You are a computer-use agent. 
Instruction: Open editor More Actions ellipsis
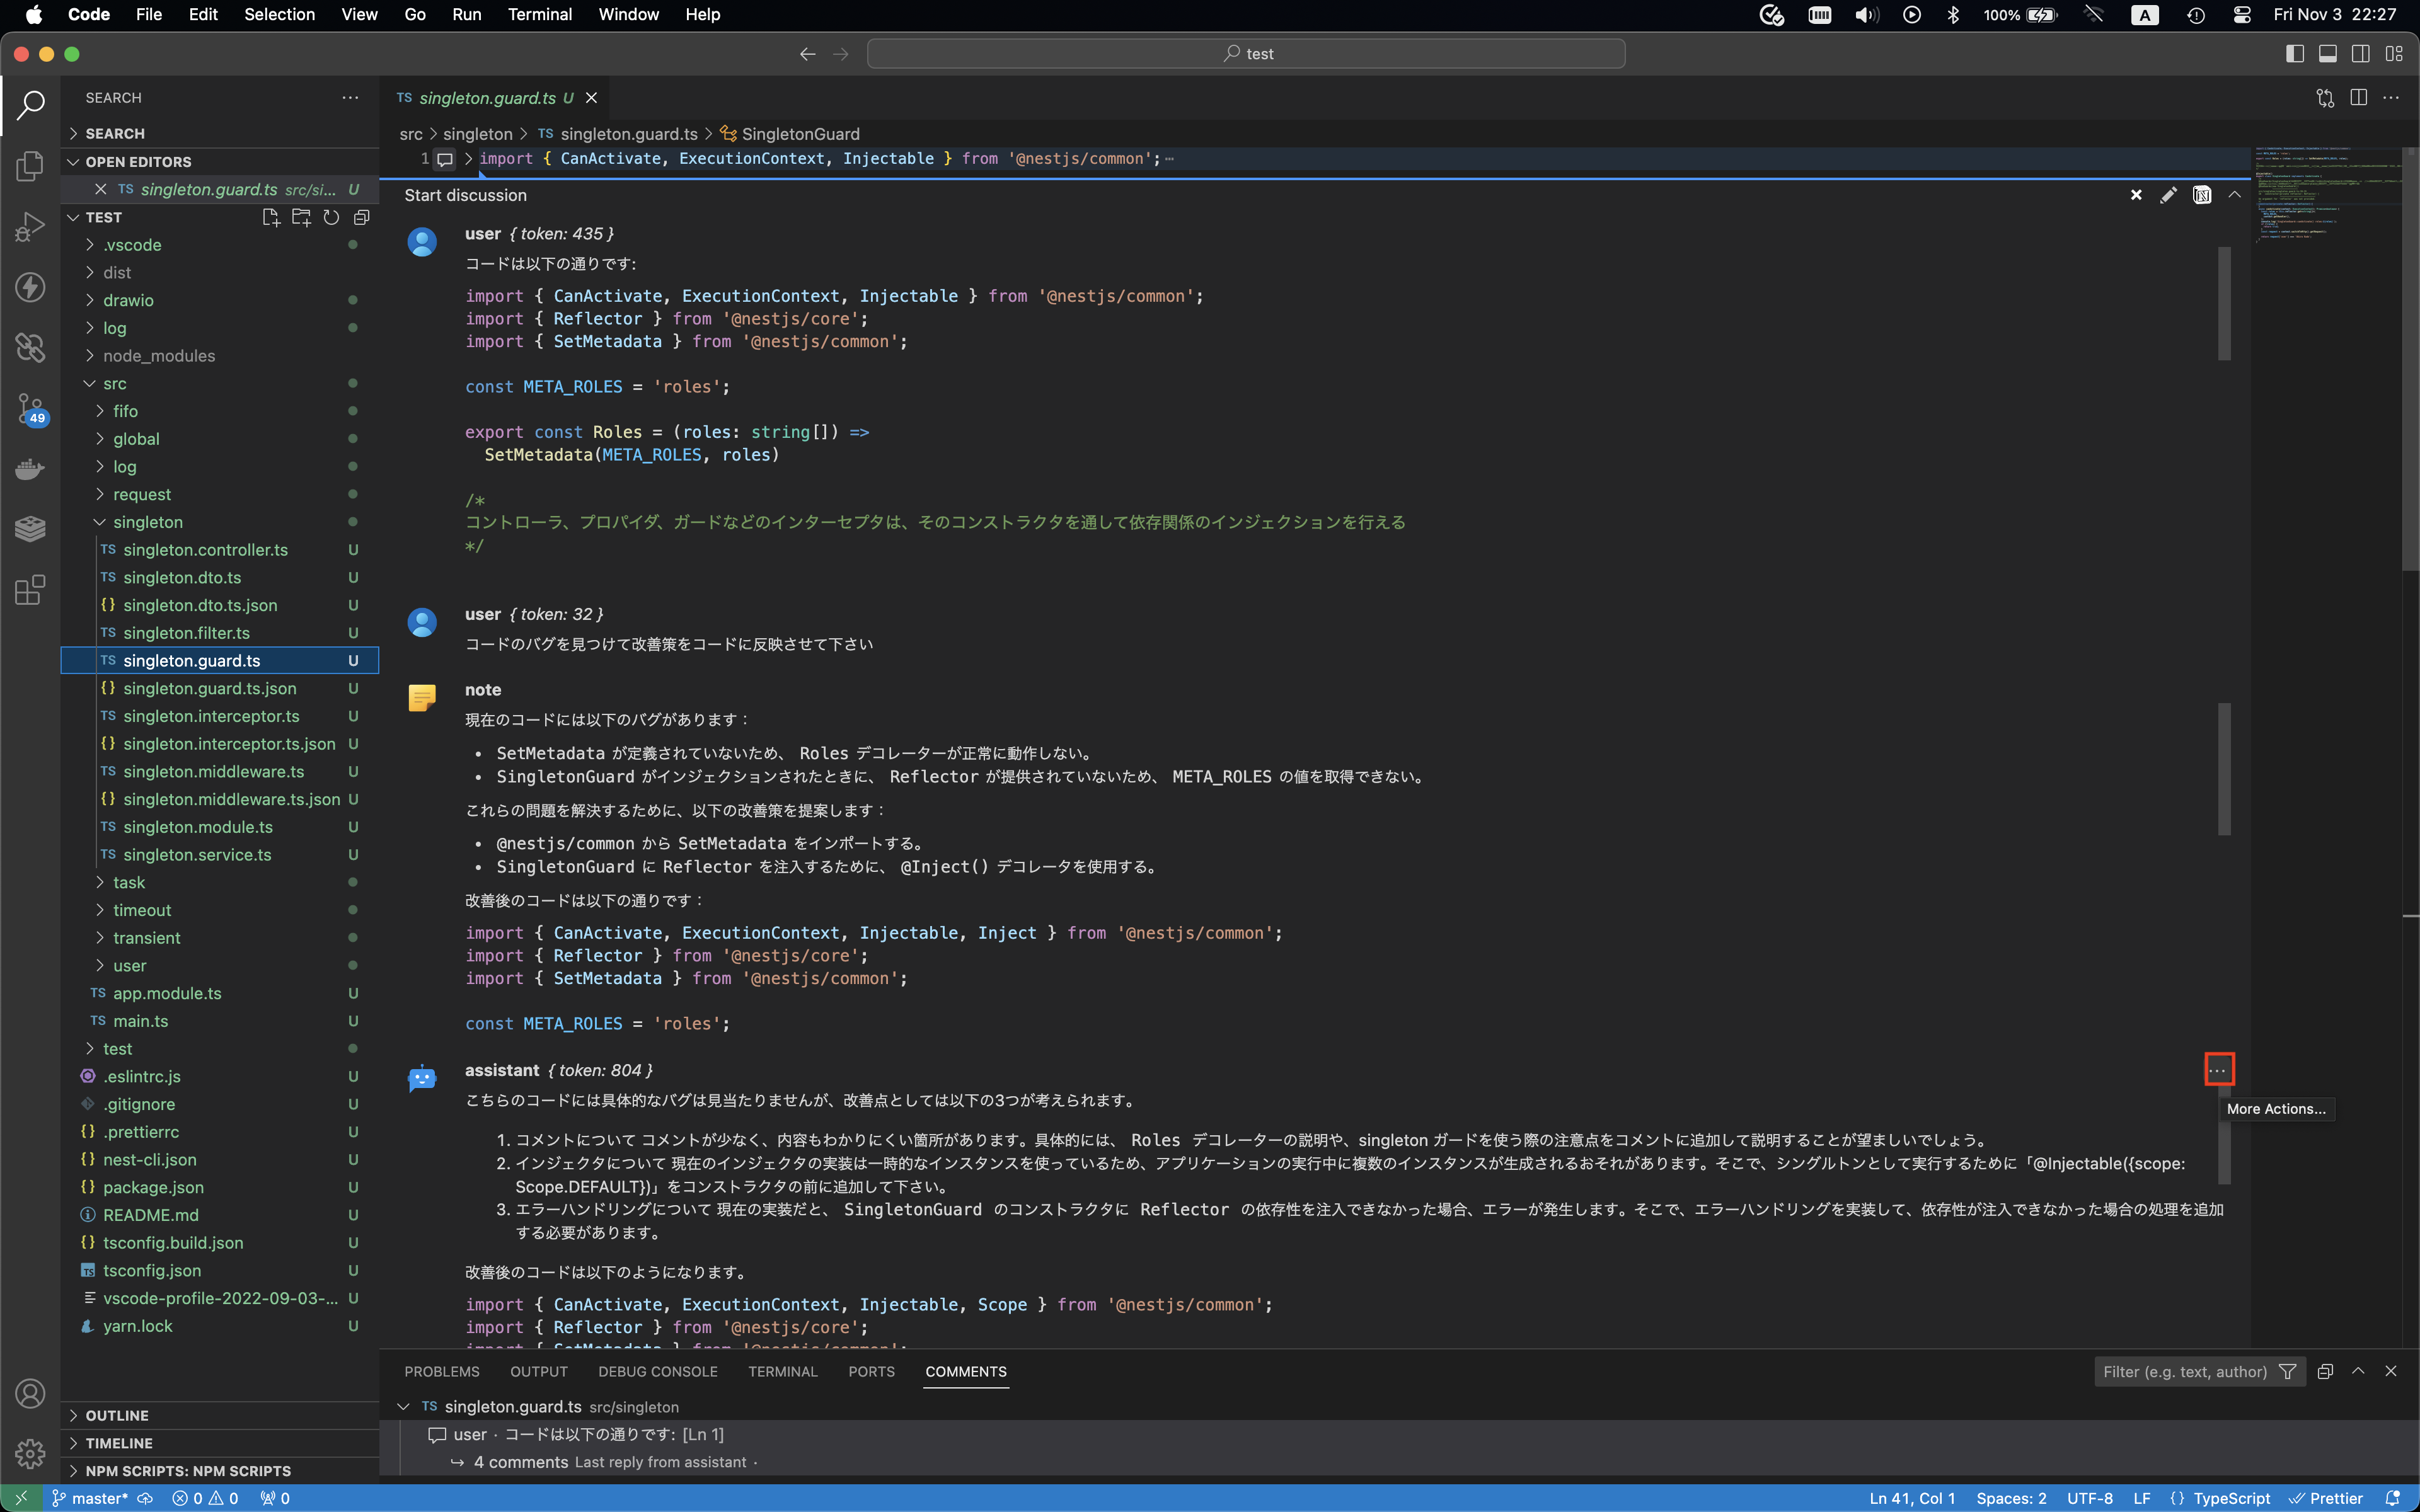pyautogui.click(x=2391, y=98)
